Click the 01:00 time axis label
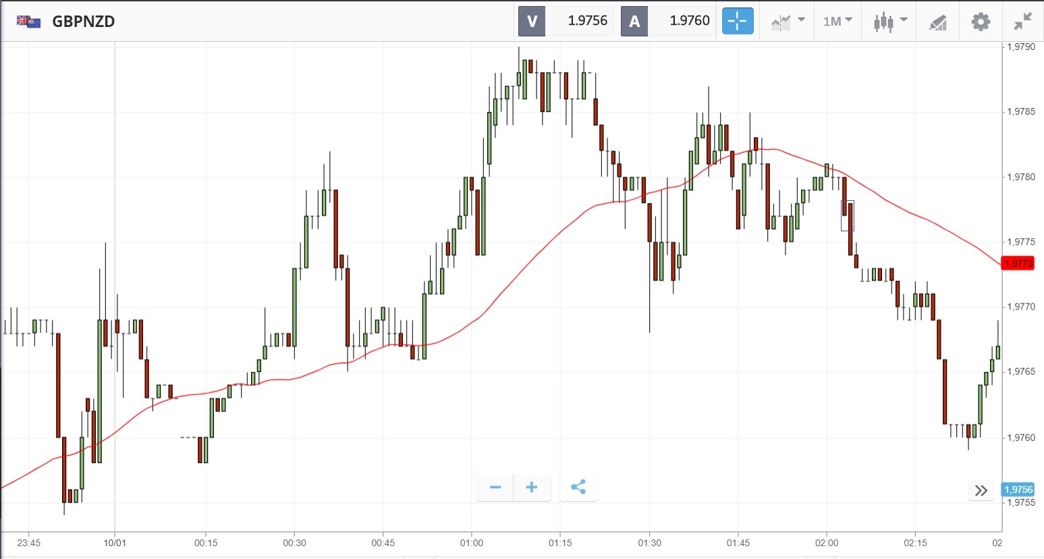This screenshot has width=1044, height=559. 472,543
